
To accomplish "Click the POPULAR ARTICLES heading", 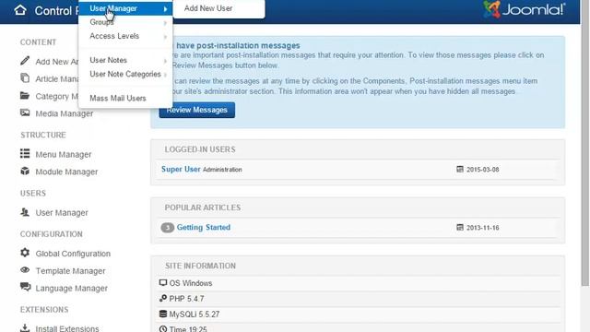I will pyautogui.click(x=203, y=207).
